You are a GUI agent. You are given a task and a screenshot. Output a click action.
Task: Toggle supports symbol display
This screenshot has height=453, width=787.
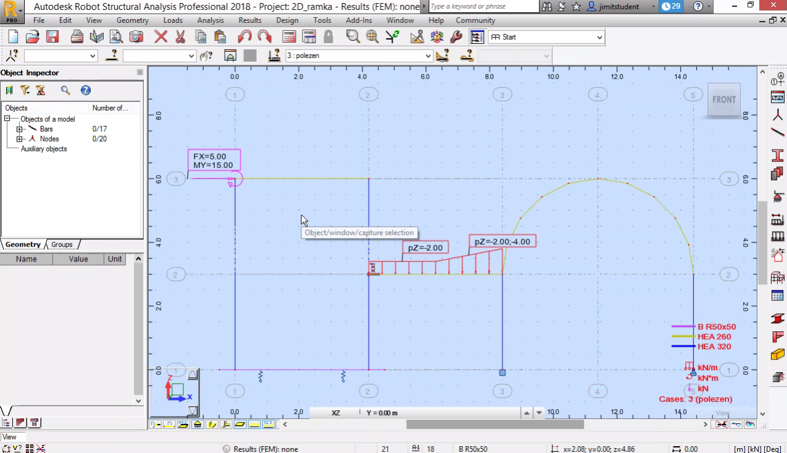tap(198, 425)
